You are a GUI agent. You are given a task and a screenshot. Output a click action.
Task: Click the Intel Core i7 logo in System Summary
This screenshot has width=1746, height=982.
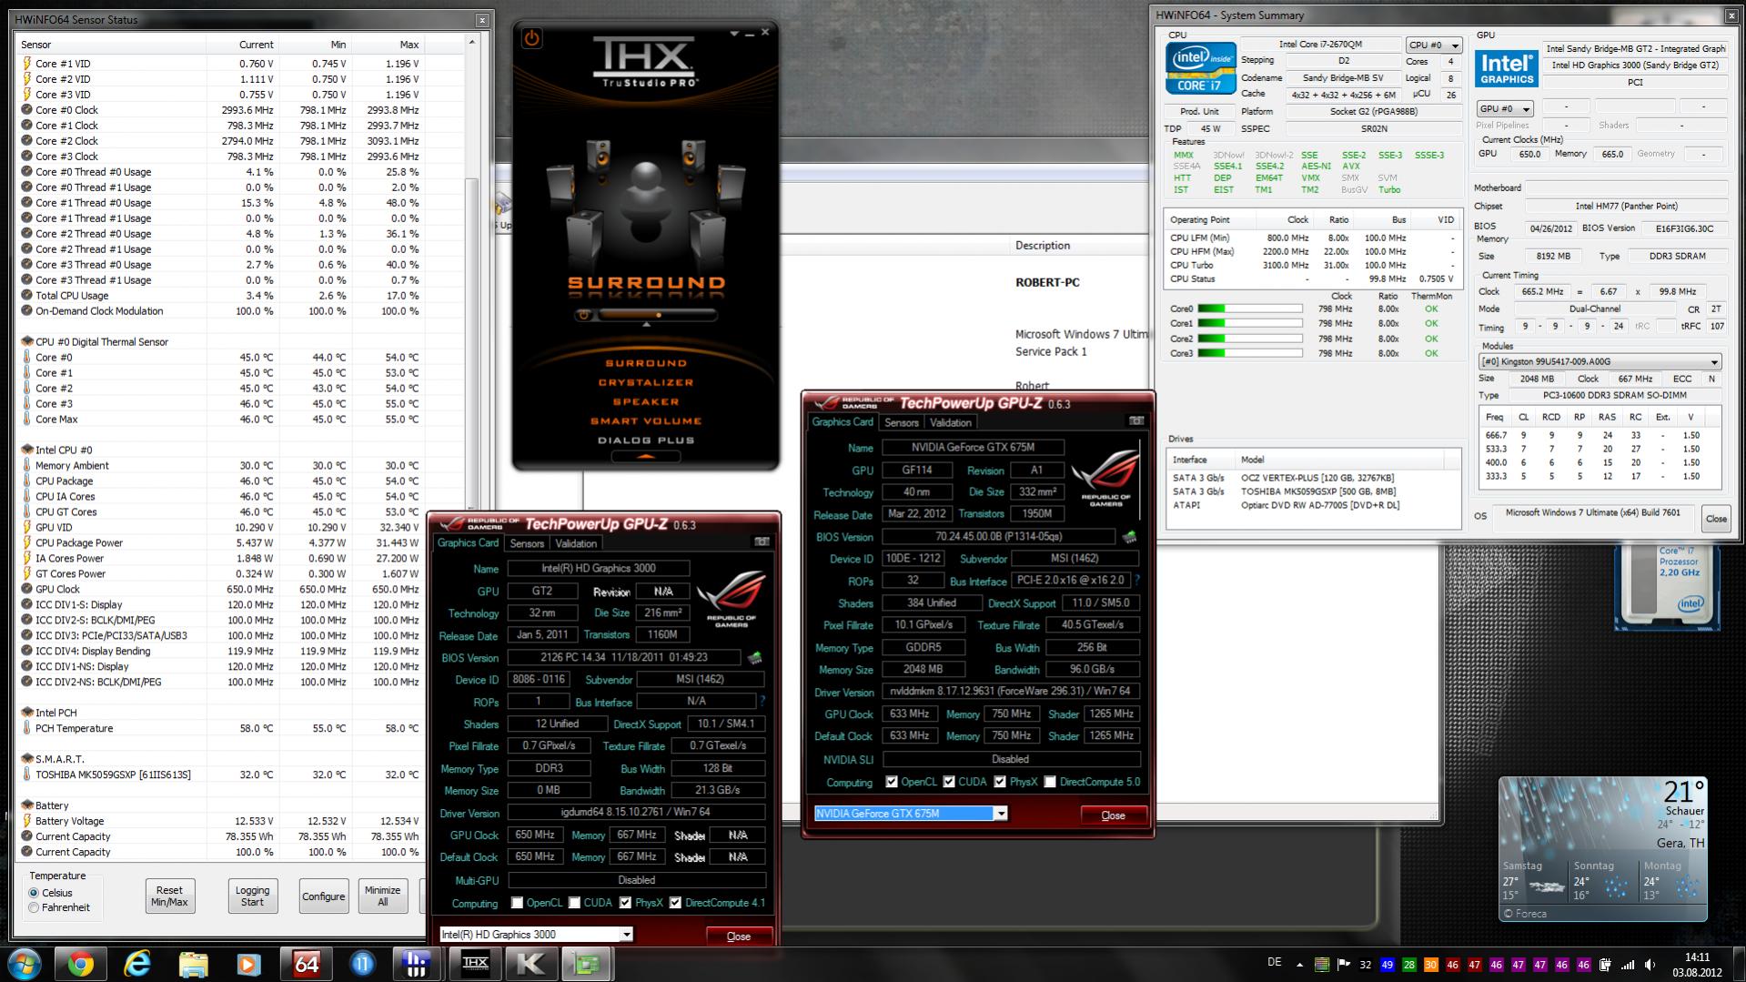pos(1200,67)
